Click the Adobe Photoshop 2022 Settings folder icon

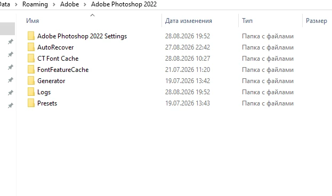(31, 36)
